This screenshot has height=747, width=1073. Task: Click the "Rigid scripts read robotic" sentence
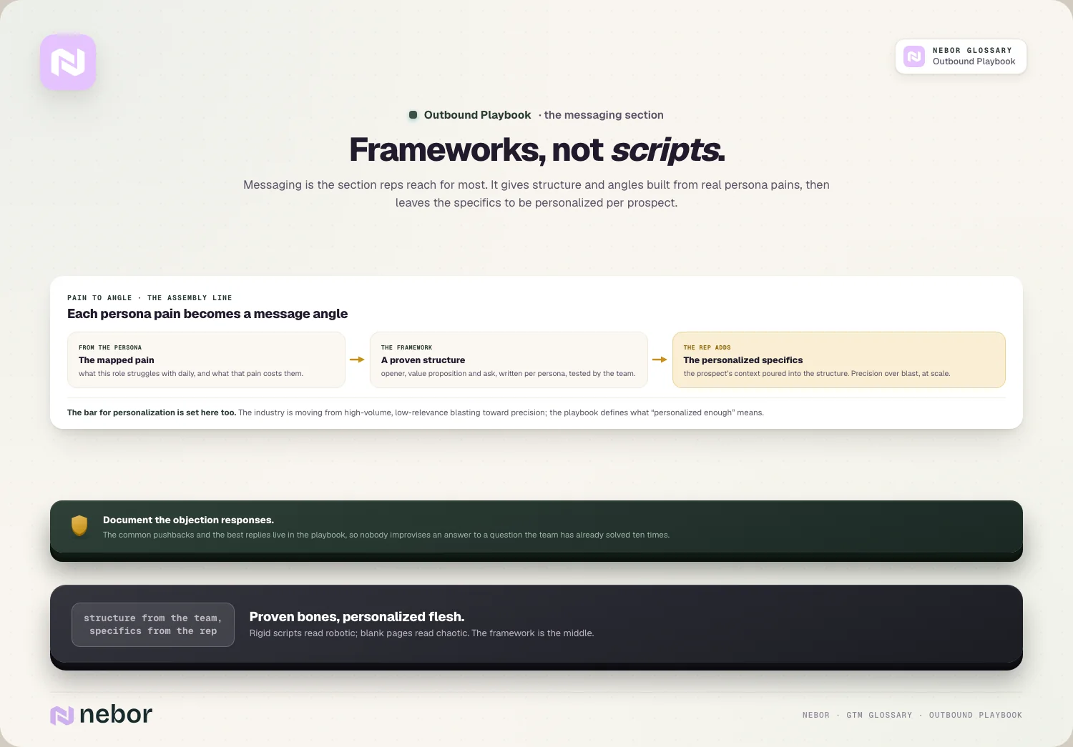(x=421, y=633)
